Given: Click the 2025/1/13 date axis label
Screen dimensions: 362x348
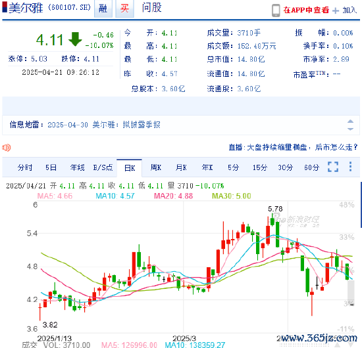Looking at the screenshot, I should coord(55,338).
